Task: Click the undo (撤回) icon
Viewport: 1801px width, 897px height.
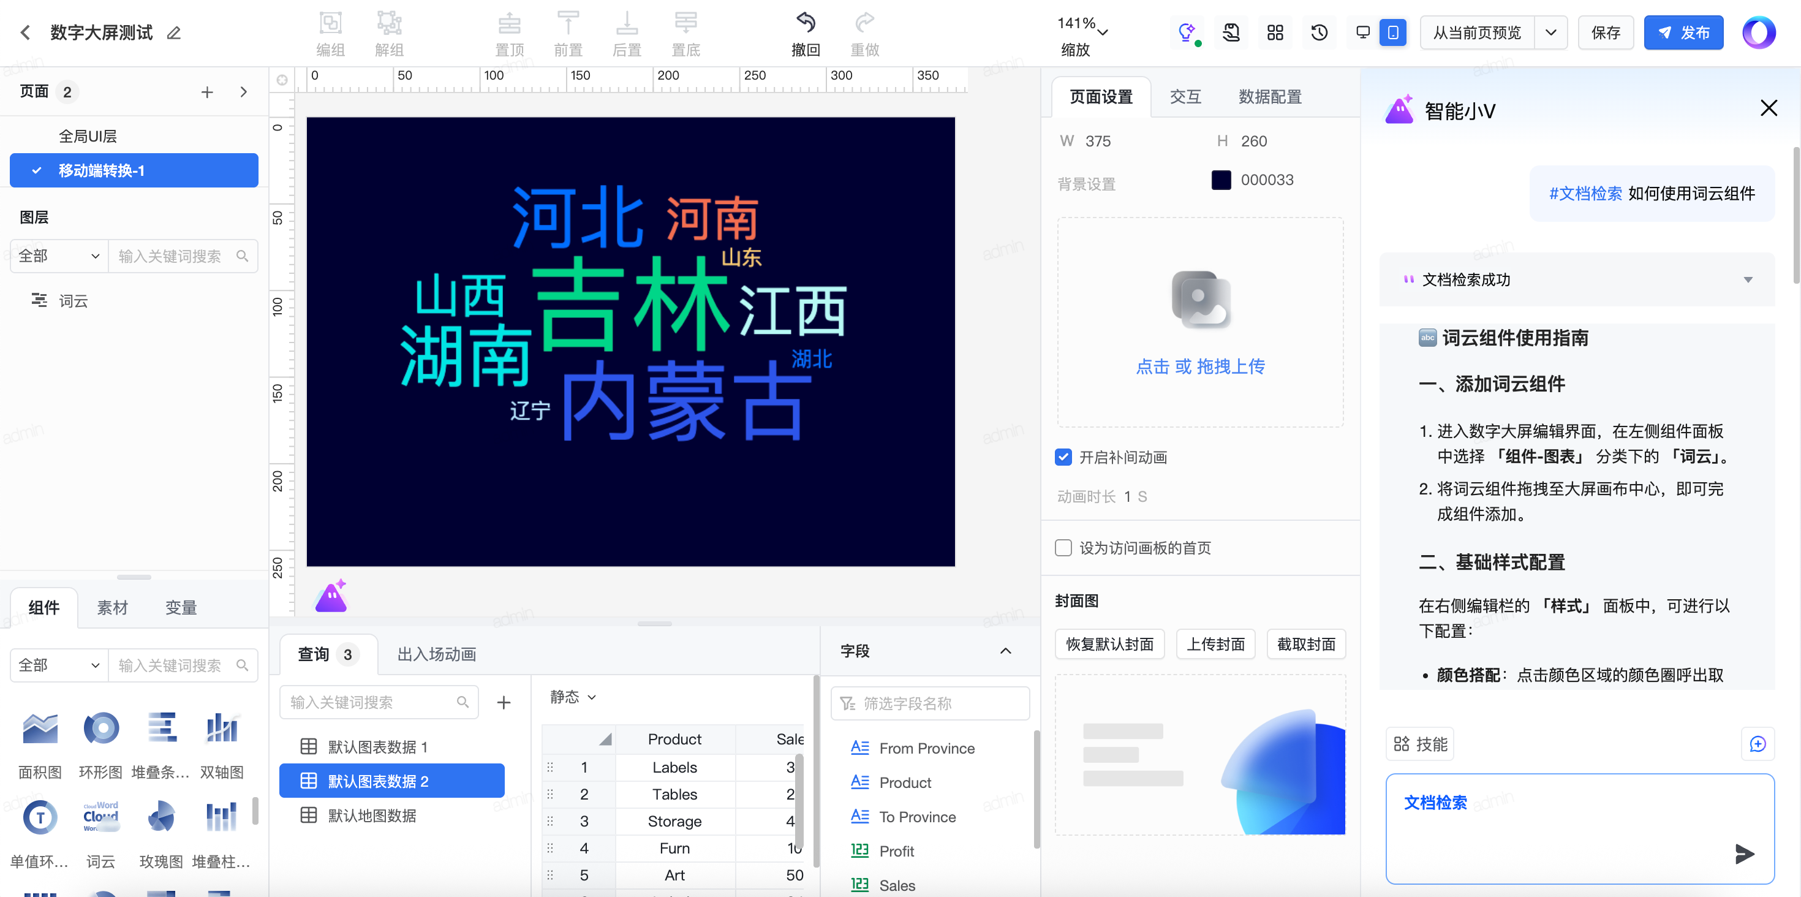Action: (x=805, y=23)
